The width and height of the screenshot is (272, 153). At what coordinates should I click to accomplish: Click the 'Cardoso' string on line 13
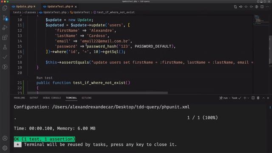[97, 36]
